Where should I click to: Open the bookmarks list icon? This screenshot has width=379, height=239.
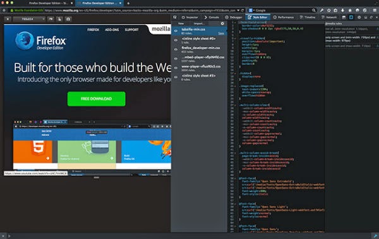click(335, 10)
